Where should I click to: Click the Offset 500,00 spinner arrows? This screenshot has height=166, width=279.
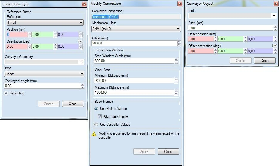179,43
